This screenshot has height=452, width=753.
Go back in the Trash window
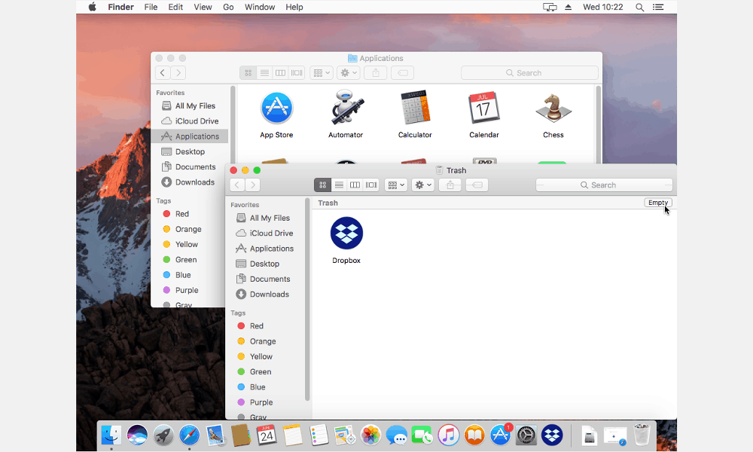pyautogui.click(x=237, y=185)
